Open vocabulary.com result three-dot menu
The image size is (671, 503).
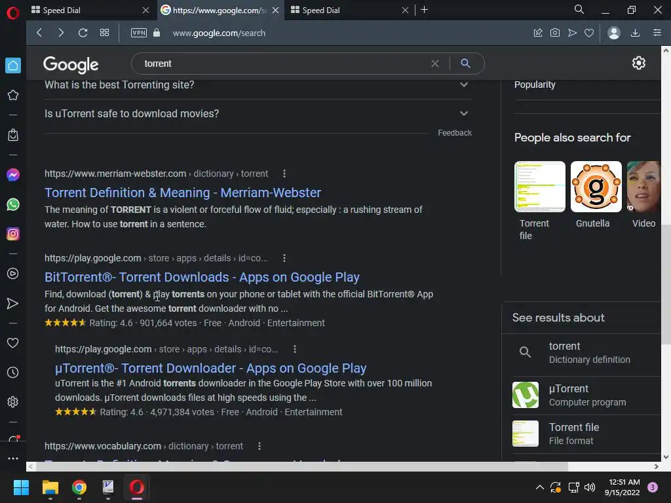click(259, 446)
